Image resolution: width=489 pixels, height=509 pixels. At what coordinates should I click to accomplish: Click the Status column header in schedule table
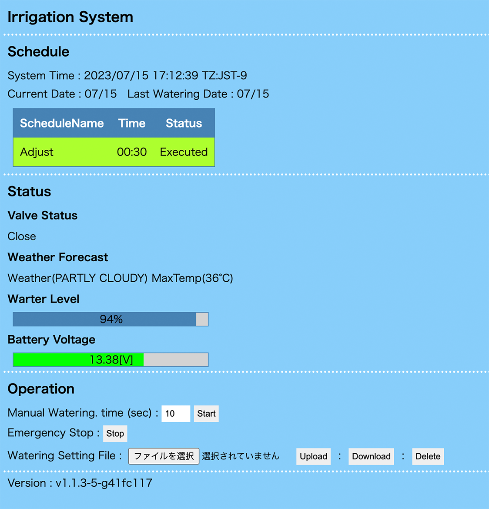tap(184, 123)
